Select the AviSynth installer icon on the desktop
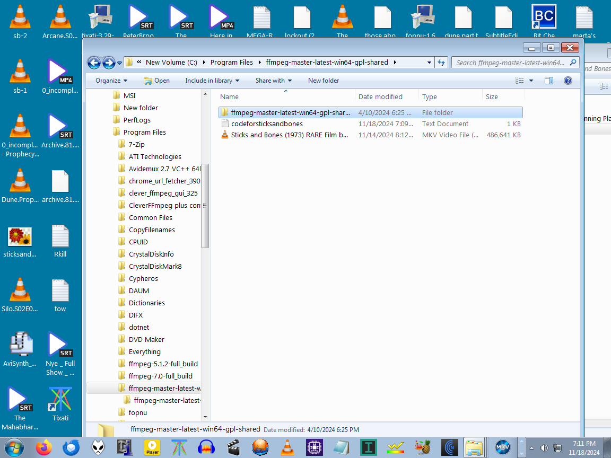 point(20,349)
